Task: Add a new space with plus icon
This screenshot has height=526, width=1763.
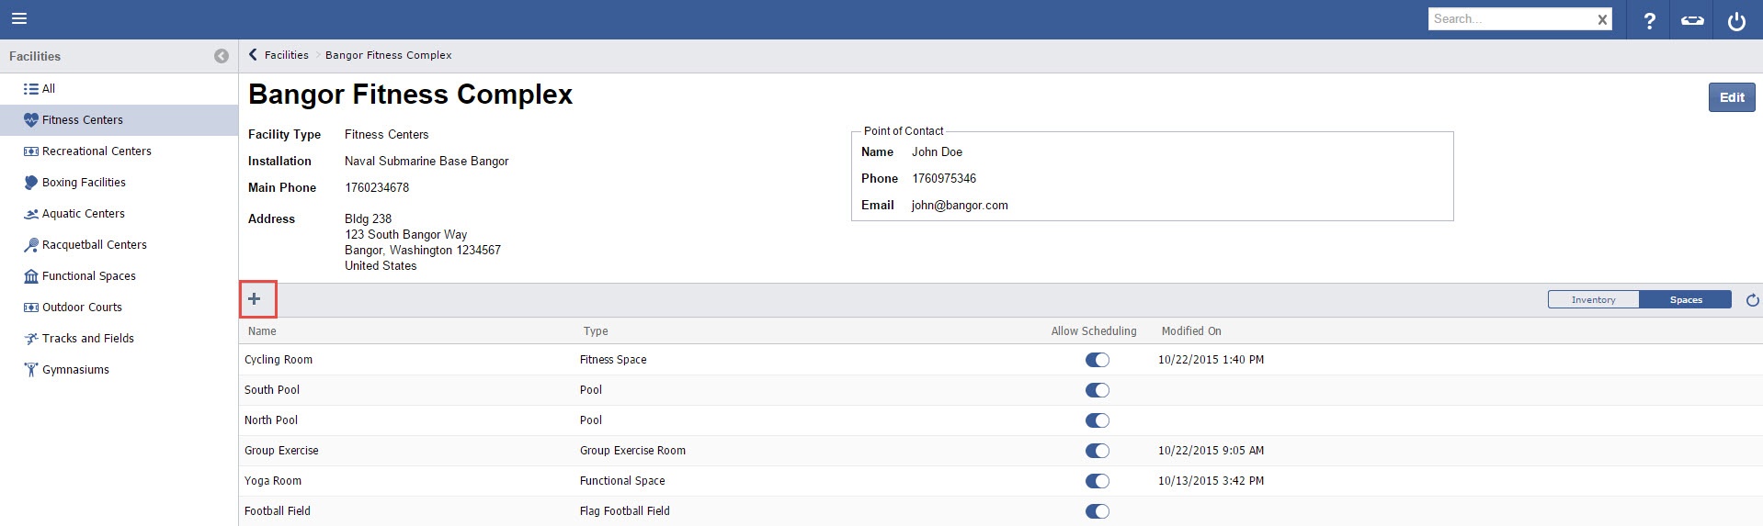Action: (255, 299)
